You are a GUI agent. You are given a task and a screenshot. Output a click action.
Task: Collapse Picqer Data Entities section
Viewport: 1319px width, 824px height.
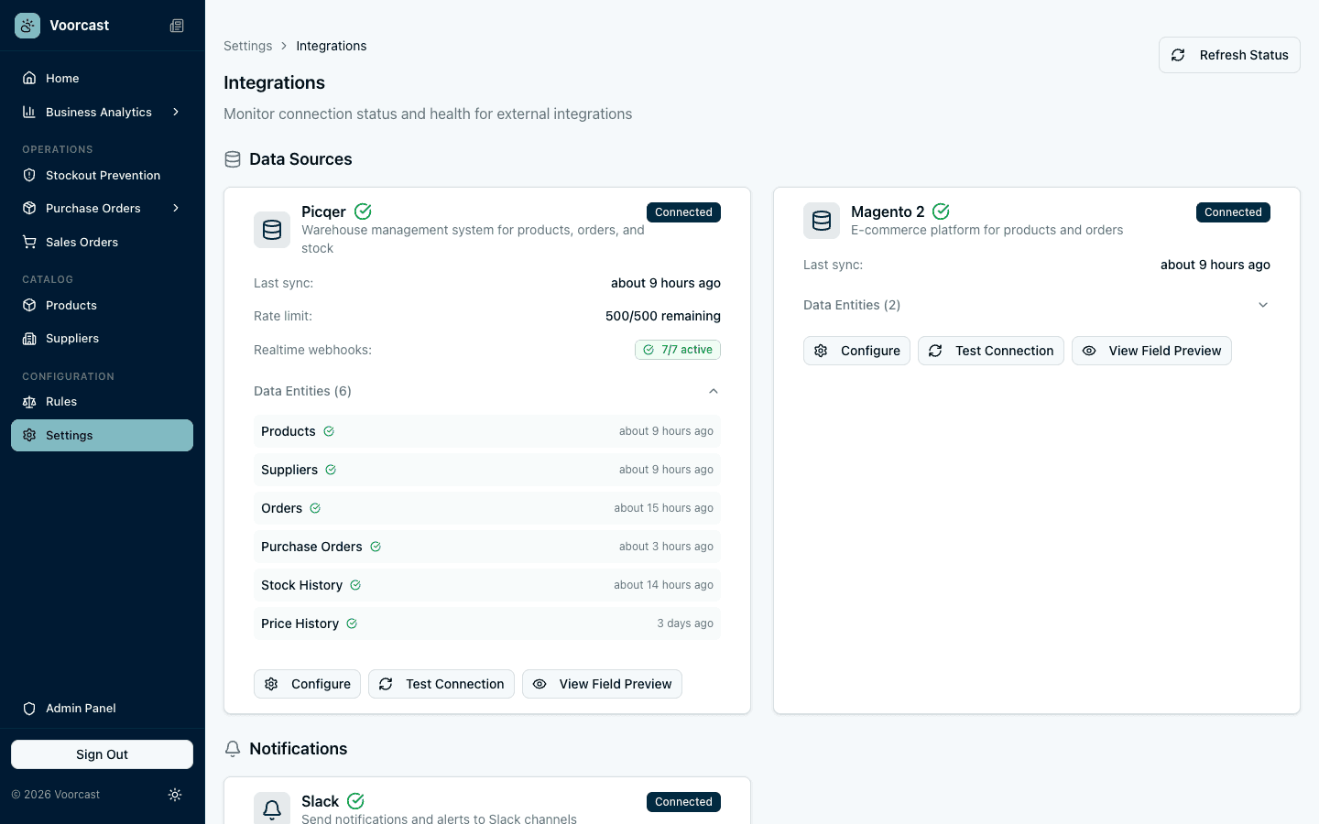coord(713,391)
